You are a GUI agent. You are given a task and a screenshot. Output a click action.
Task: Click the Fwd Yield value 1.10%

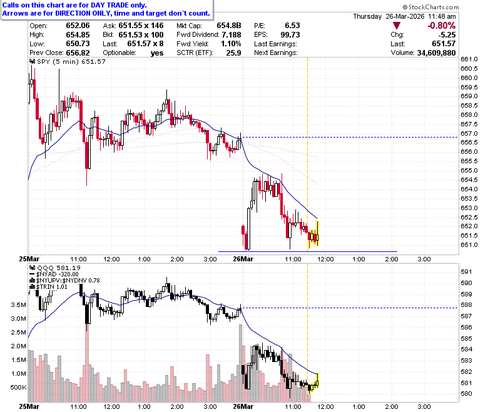[x=231, y=44]
